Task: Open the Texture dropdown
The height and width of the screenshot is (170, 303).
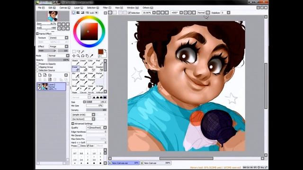Action: tap(66, 38)
